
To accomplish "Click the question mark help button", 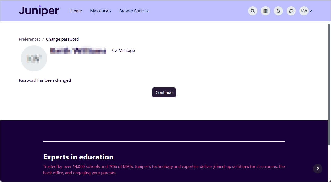I will click(x=317, y=169).
